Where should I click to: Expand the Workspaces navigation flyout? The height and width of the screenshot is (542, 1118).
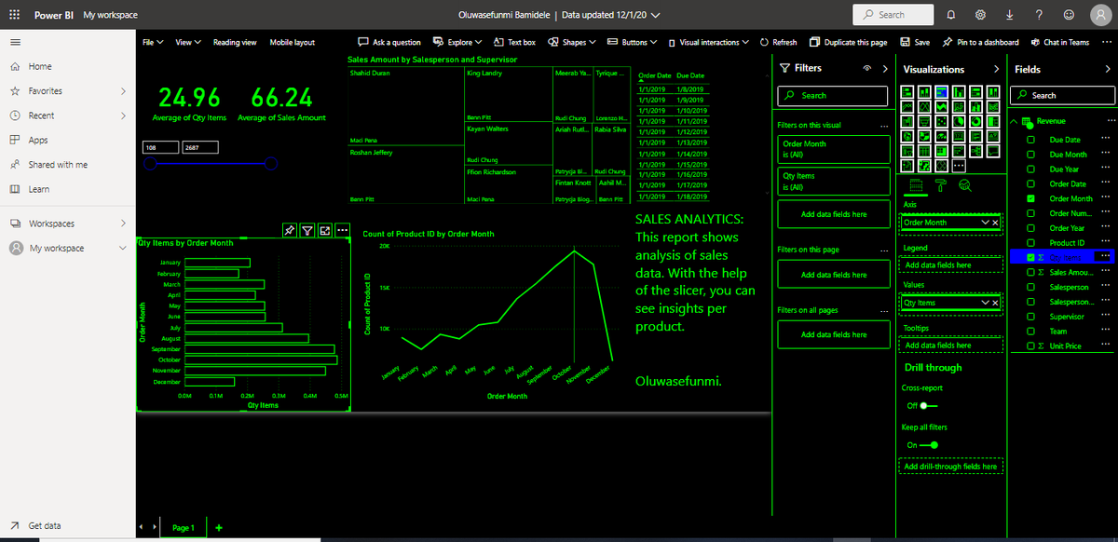pyautogui.click(x=123, y=224)
